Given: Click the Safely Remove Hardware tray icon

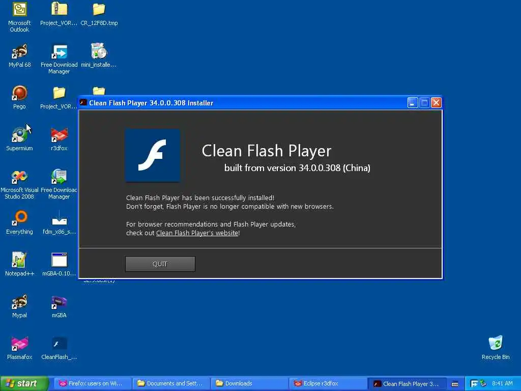Looking at the screenshot, I should click(x=483, y=383).
